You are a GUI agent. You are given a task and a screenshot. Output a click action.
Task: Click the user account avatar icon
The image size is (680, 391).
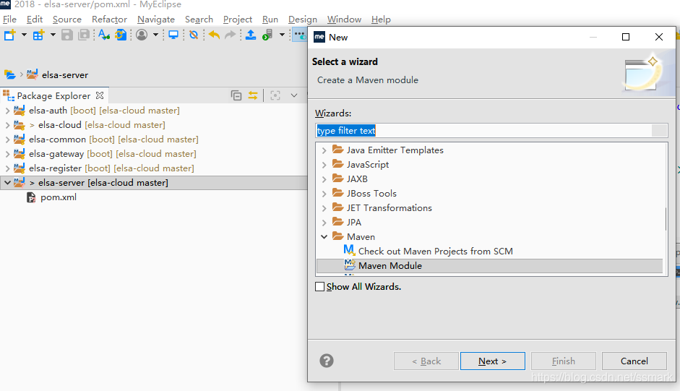[142, 35]
